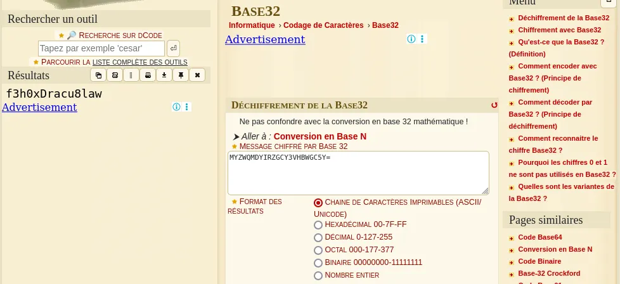
Task: Click the Recherche sur dCode label
Action: coord(120,35)
